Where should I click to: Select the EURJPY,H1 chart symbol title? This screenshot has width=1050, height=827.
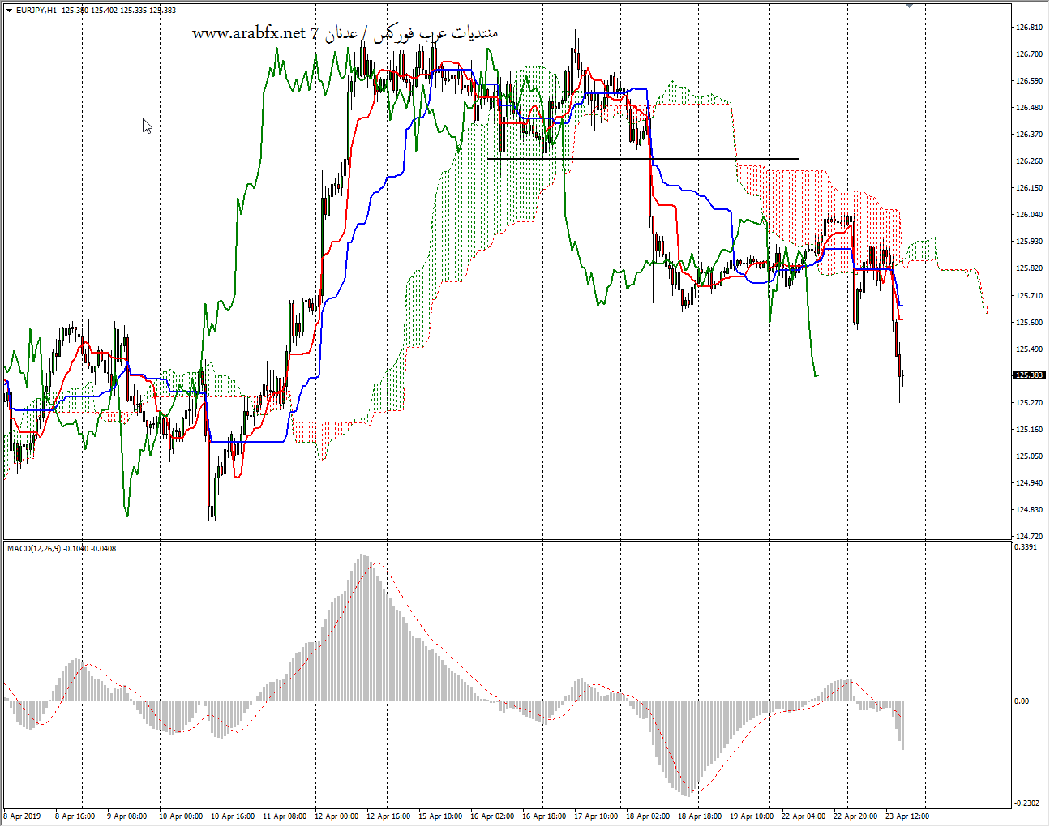coord(36,11)
